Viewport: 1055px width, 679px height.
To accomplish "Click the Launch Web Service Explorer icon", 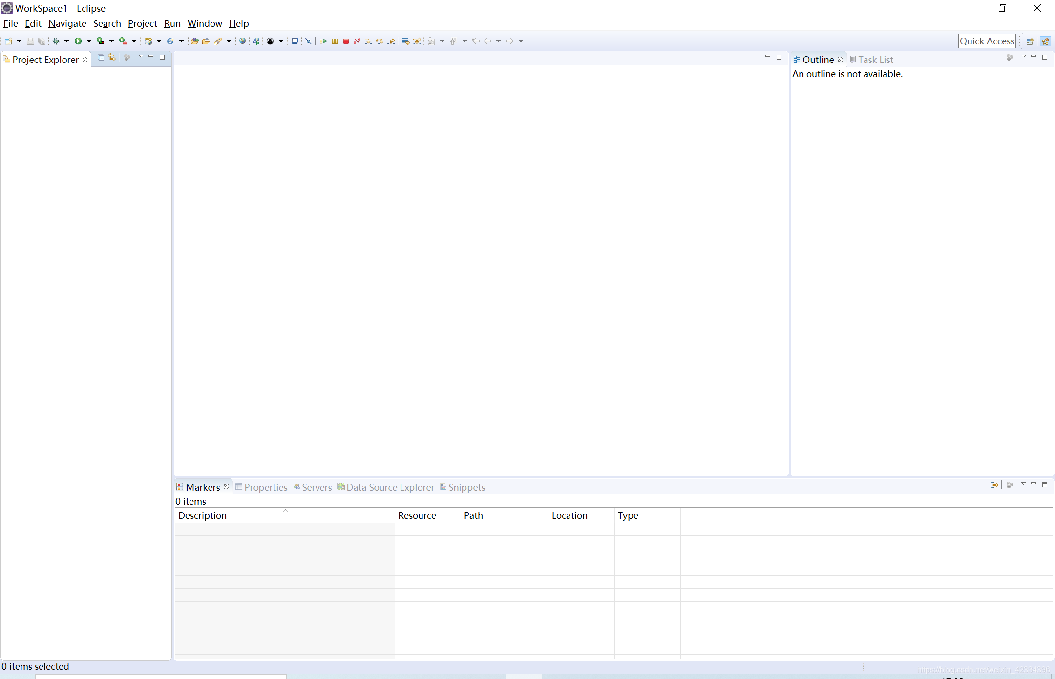I will coord(256,41).
